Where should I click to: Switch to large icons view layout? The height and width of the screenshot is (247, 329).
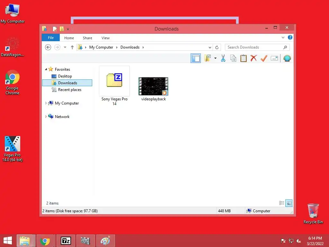click(x=289, y=203)
